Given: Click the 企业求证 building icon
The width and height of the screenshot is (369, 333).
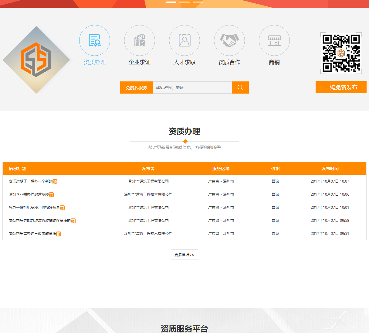Looking at the screenshot, I should click(x=139, y=40).
